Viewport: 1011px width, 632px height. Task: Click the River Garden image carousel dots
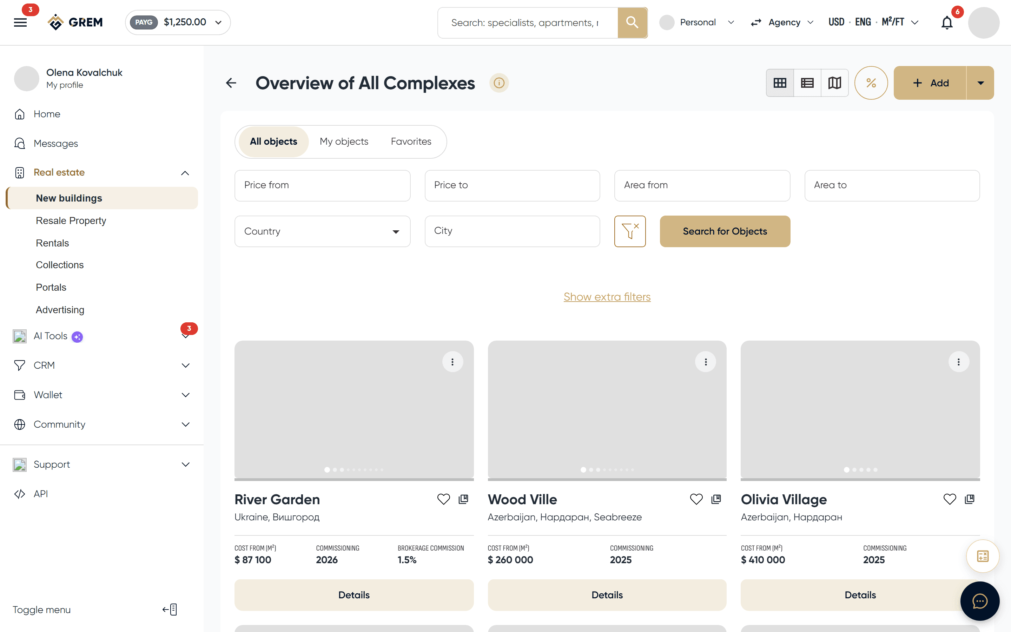click(x=354, y=470)
